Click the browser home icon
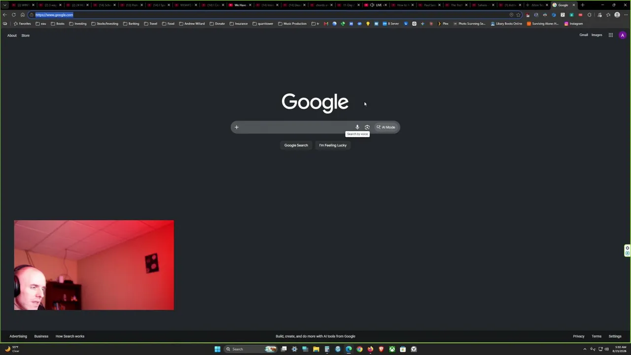The height and width of the screenshot is (355, 631). (x=22, y=15)
